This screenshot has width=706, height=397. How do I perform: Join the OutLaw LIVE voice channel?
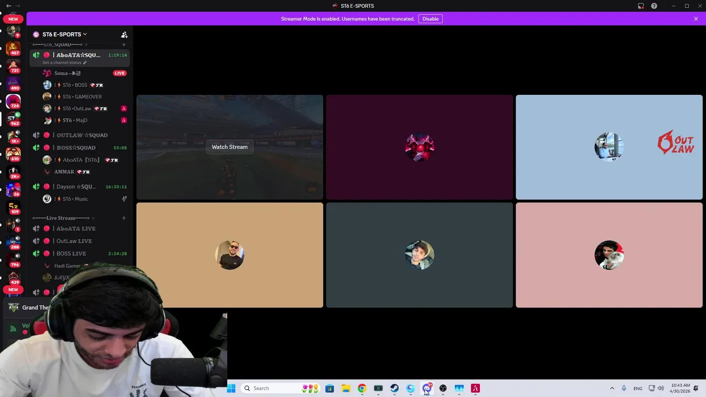79,241
